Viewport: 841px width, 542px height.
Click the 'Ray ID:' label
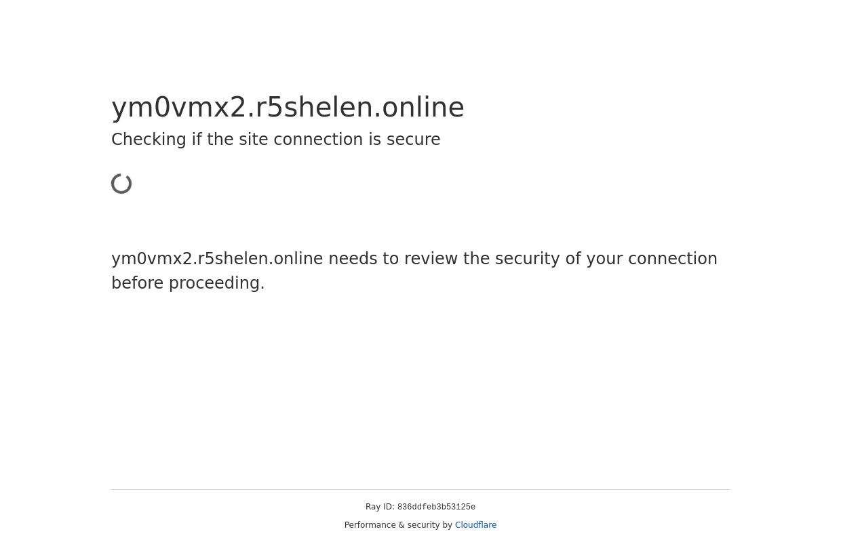pos(380,507)
